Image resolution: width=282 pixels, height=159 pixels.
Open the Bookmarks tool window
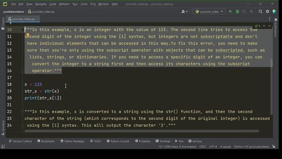point(46,141)
